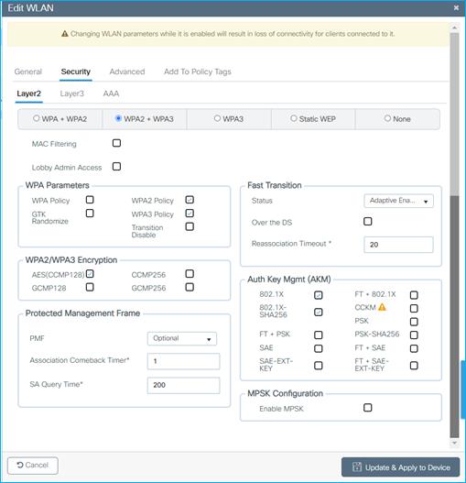
Task: Uncheck the WPA2 Policy checkbox
Action: [x=190, y=200]
